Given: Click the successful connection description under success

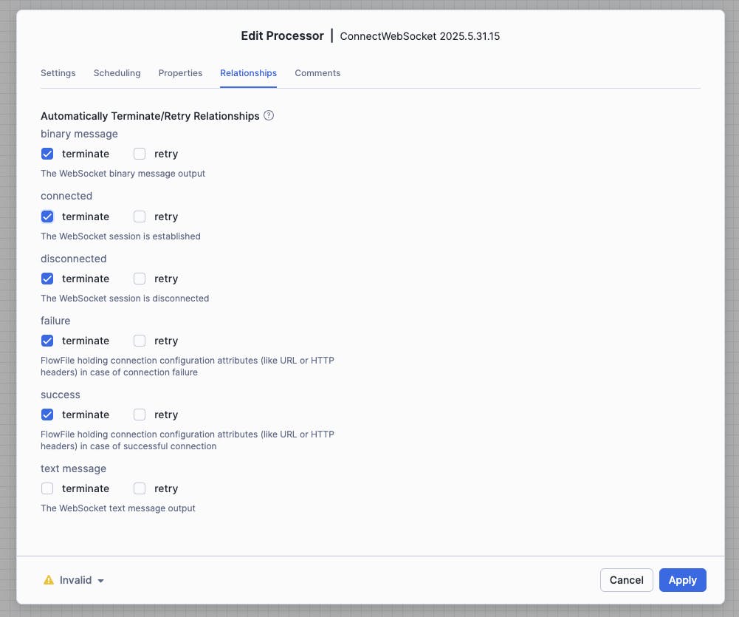Looking at the screenshot, I should coord(187,440).
